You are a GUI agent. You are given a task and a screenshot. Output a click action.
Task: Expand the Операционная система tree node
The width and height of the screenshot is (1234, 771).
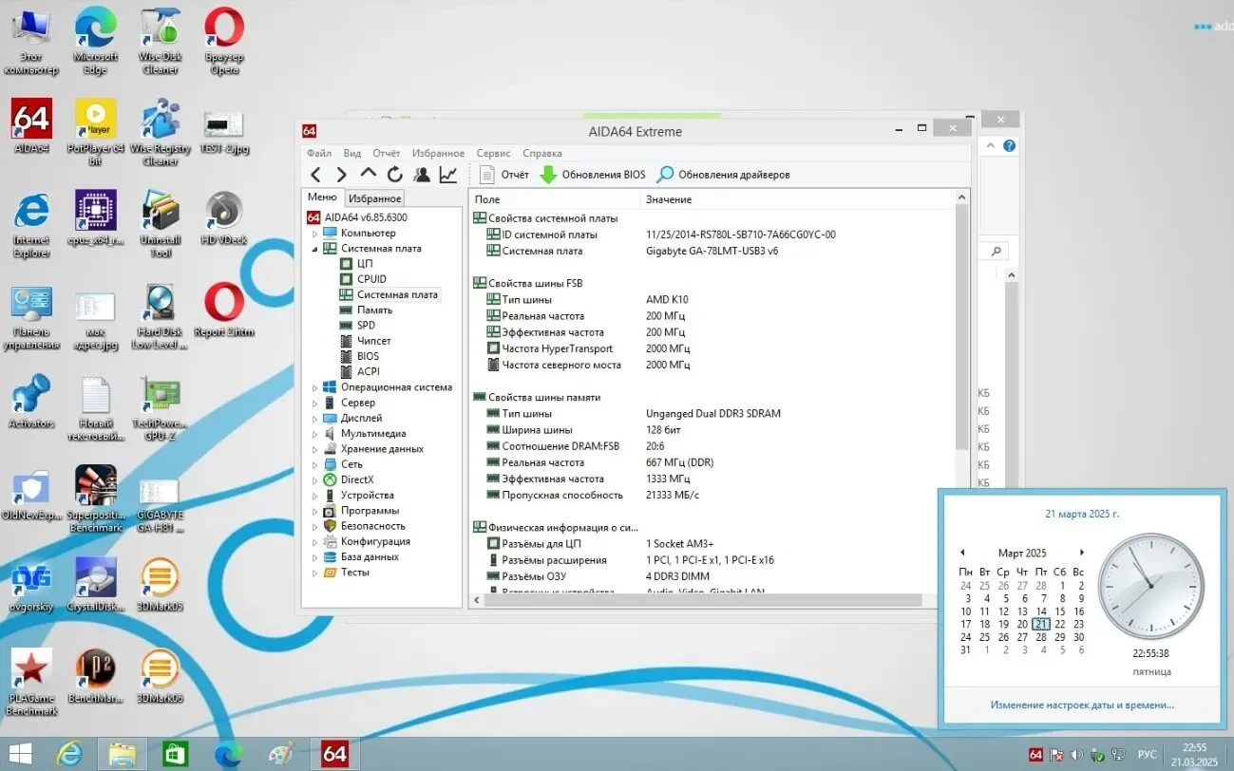click(x=315, y=387)
